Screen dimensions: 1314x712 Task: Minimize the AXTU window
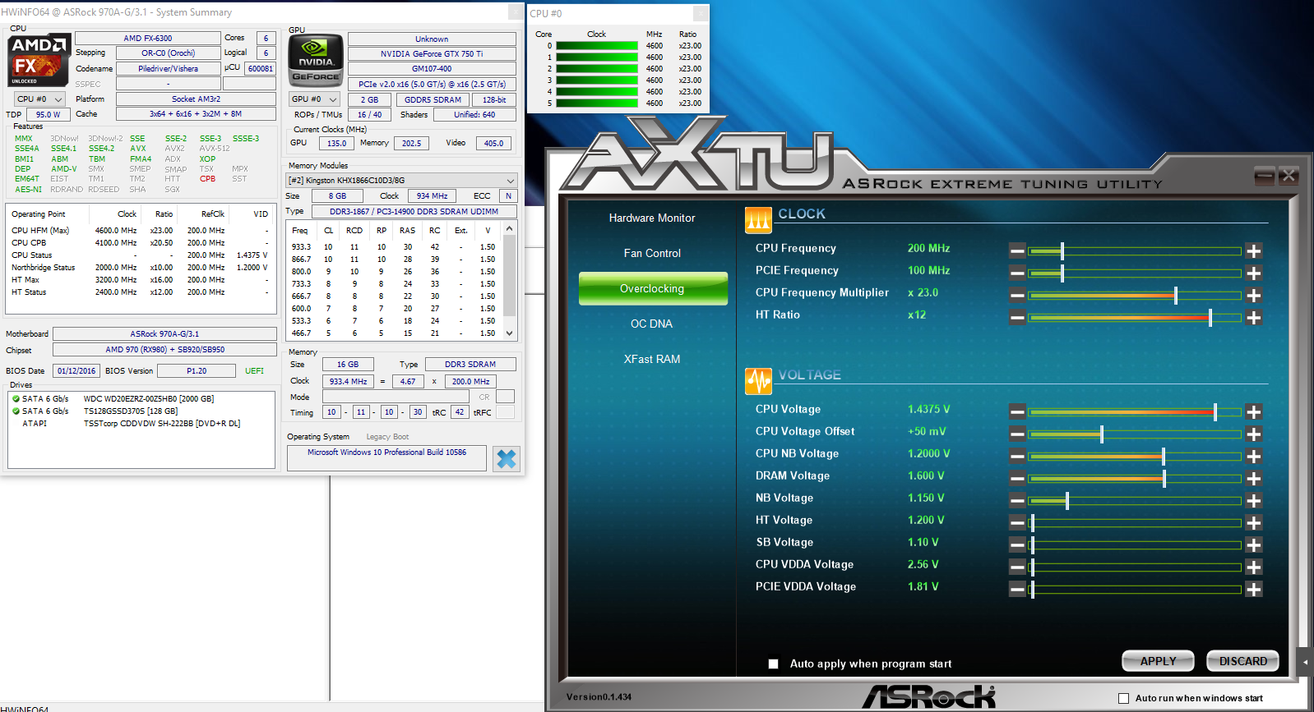pos(1265,175)
